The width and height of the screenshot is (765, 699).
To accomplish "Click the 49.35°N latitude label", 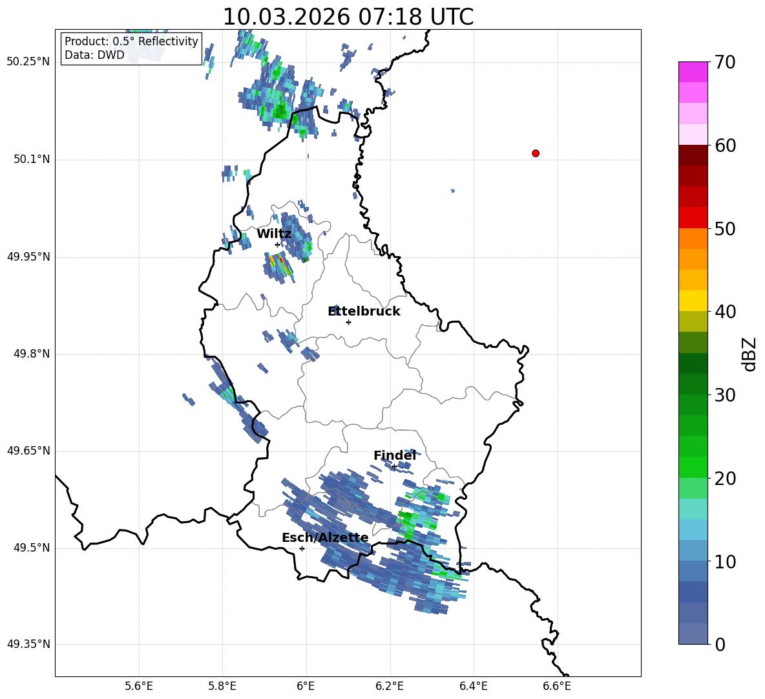I will click(28, 644).
